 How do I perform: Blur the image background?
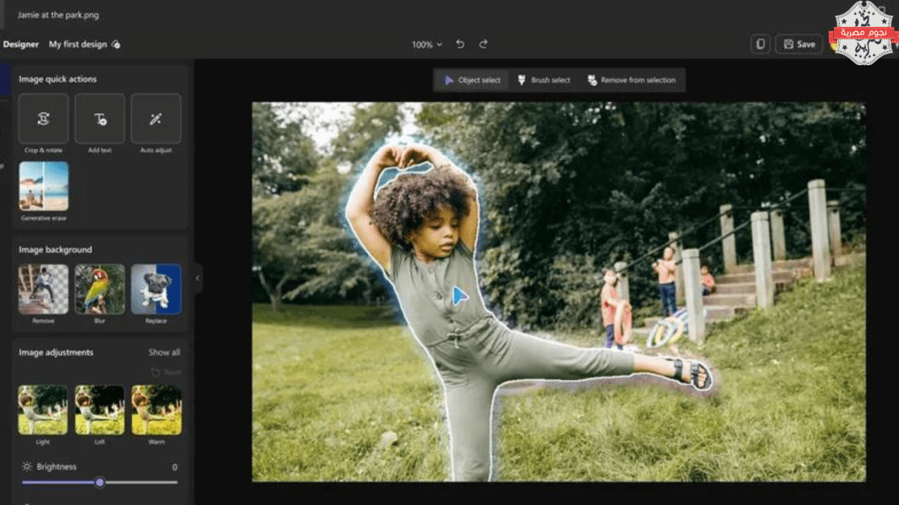[100, 289]
